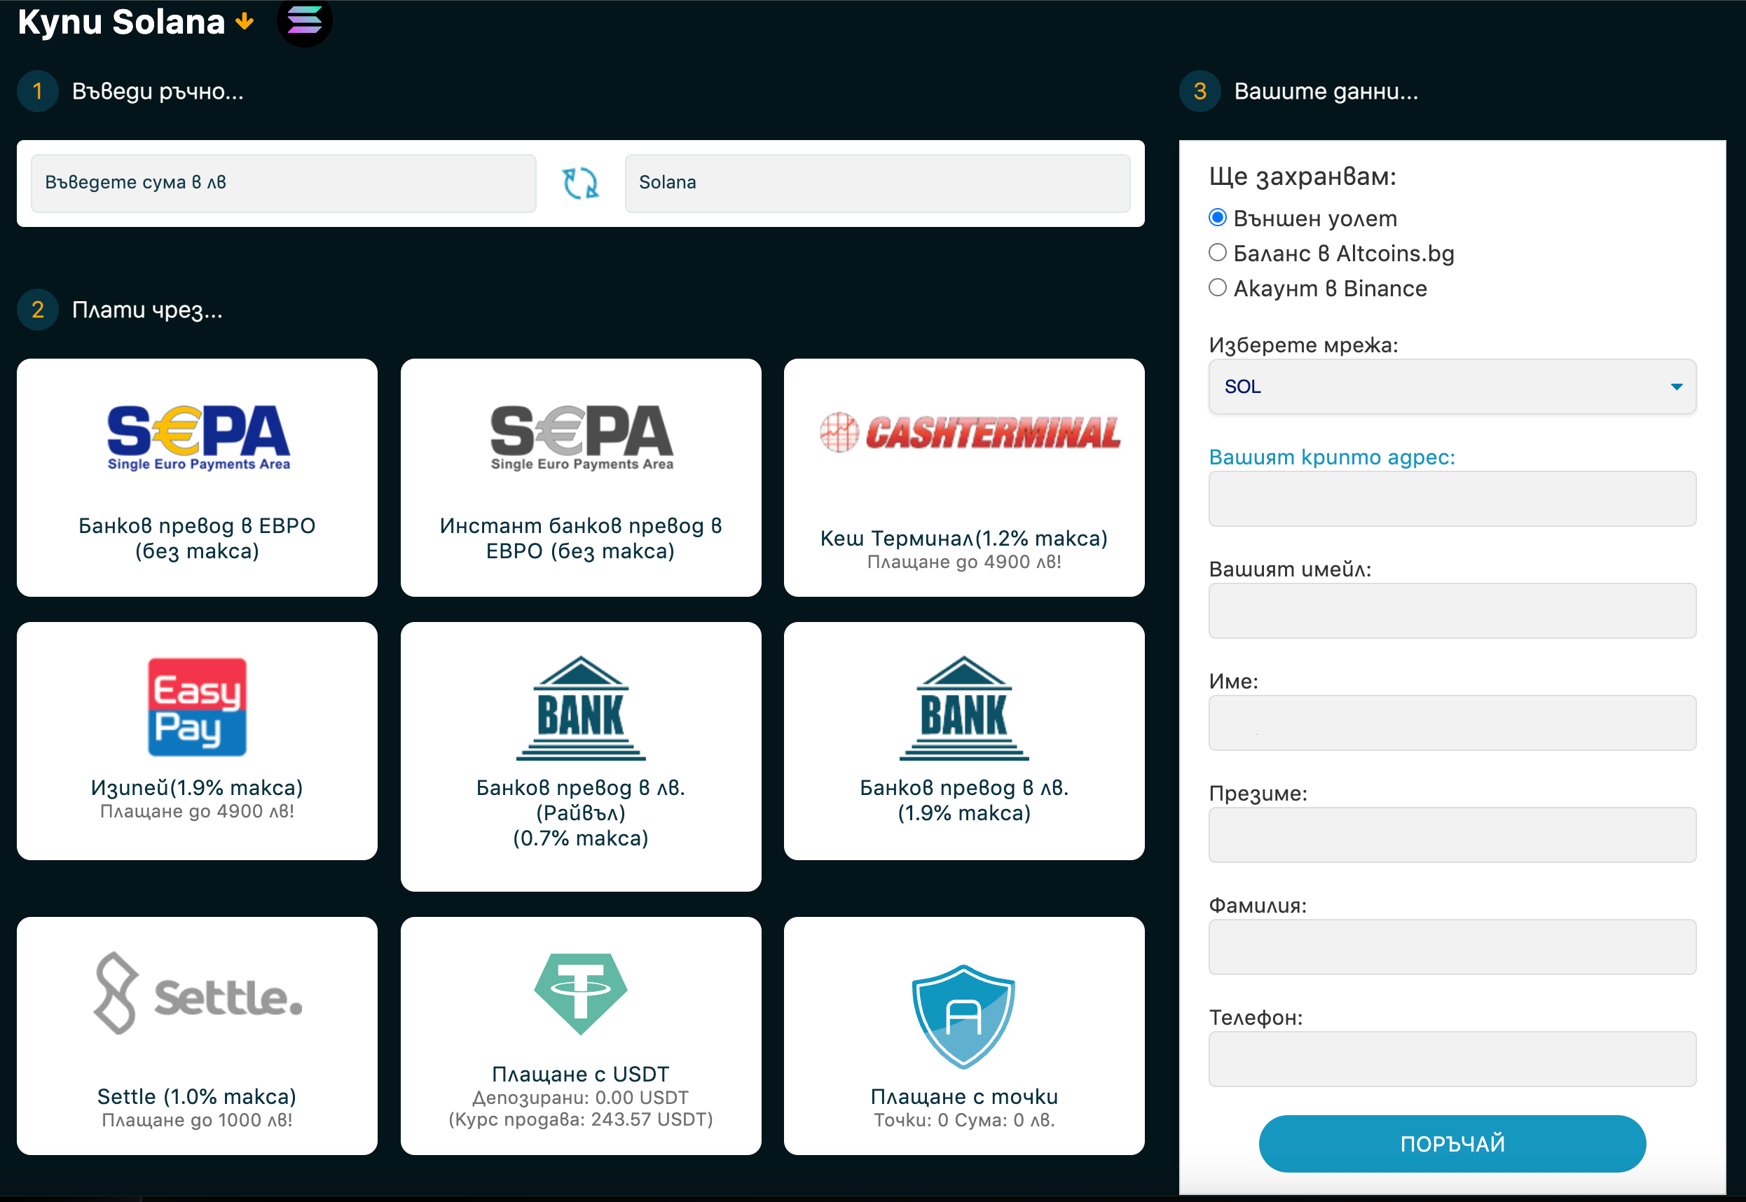
Task: Click the step 2 Плати чрез heading
Action: 147,310
